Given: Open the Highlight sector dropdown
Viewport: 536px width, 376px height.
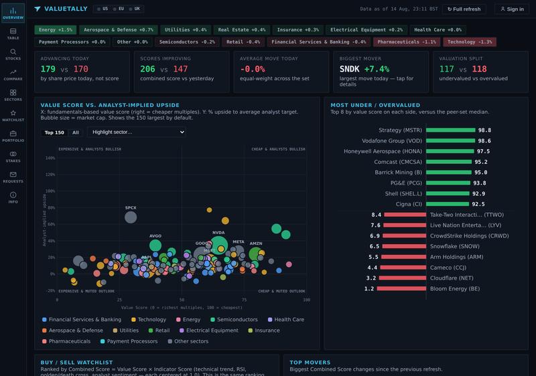Looking at the screenshot, I should click(x=137, y=132).
